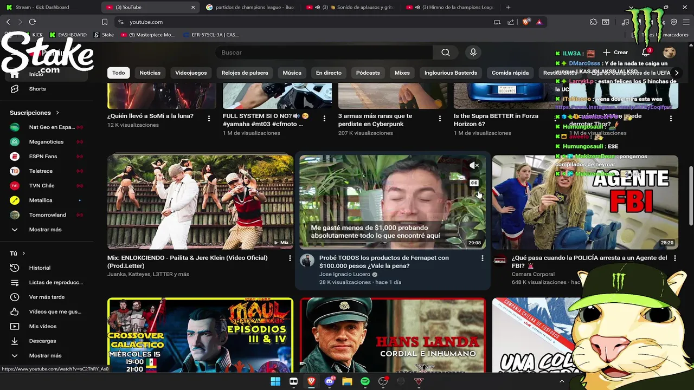Image resolution: width=694 pixels, height=390 pixels.
Task: Click the YouTube search magnifier button
Action: [446, 53]
